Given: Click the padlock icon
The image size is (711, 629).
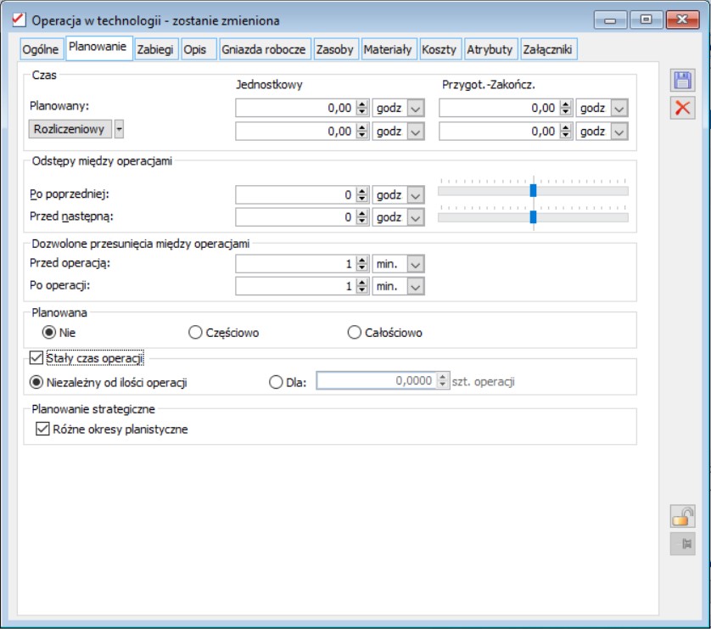Looking at the screenshot, I should [682, 517].
